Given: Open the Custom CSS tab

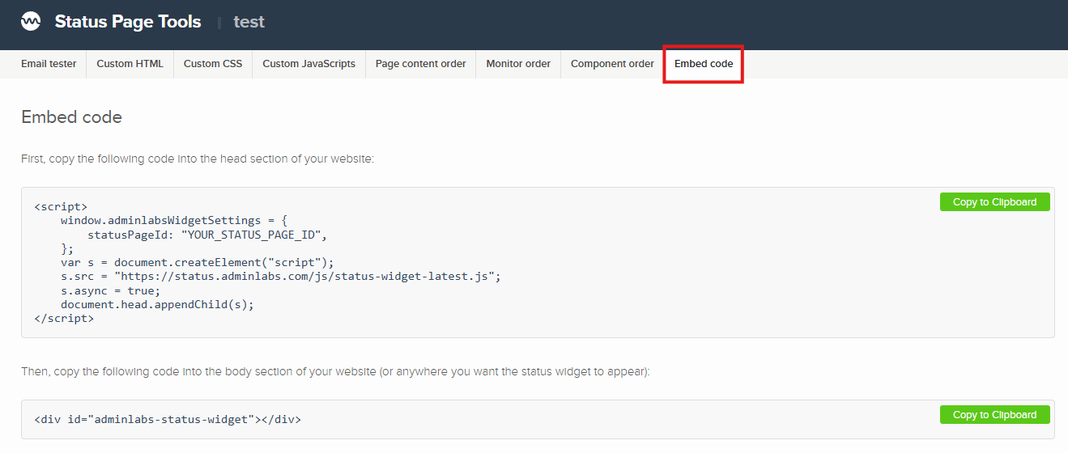Looking at the screenshot, I should coord(213,64).
